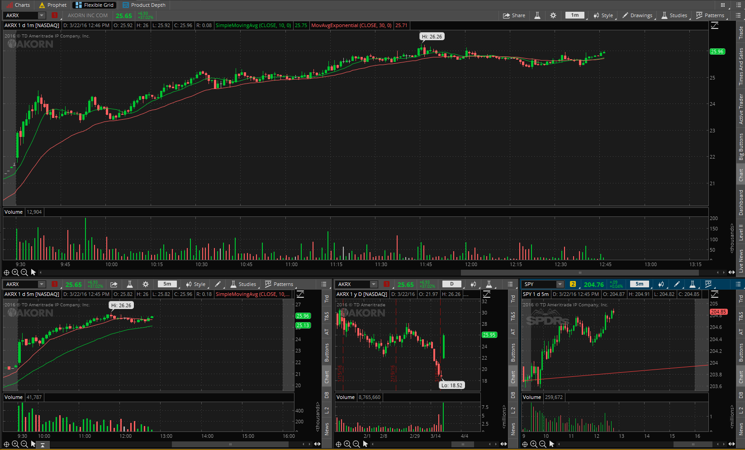Screen dimensions: 745x450
Task: Switch to the Charts tab
Action: [18, 5]
